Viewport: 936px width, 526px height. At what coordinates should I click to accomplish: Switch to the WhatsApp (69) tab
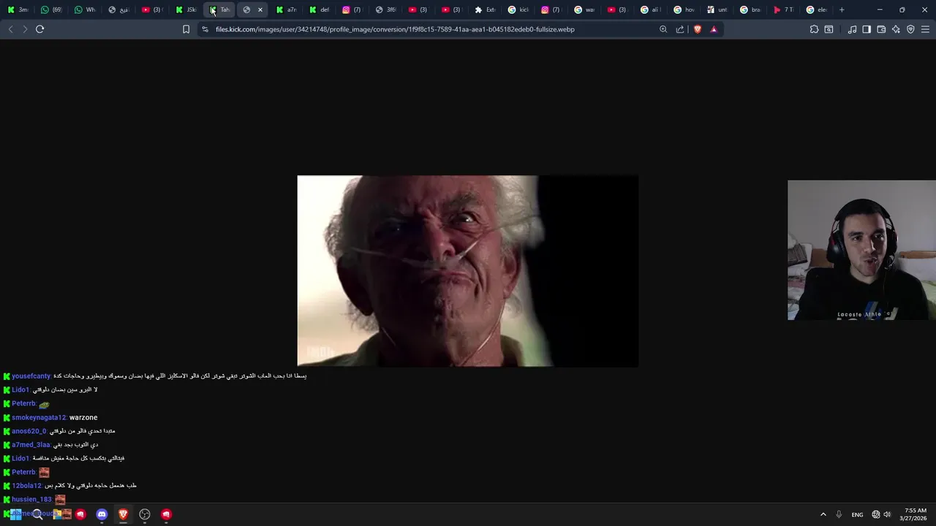(51, 9)
